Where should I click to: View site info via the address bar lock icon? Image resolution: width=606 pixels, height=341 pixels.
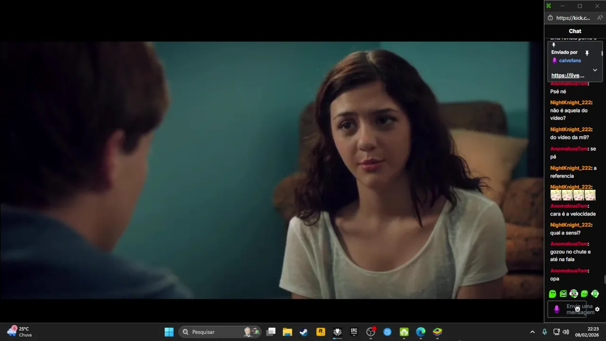(550, 18)
